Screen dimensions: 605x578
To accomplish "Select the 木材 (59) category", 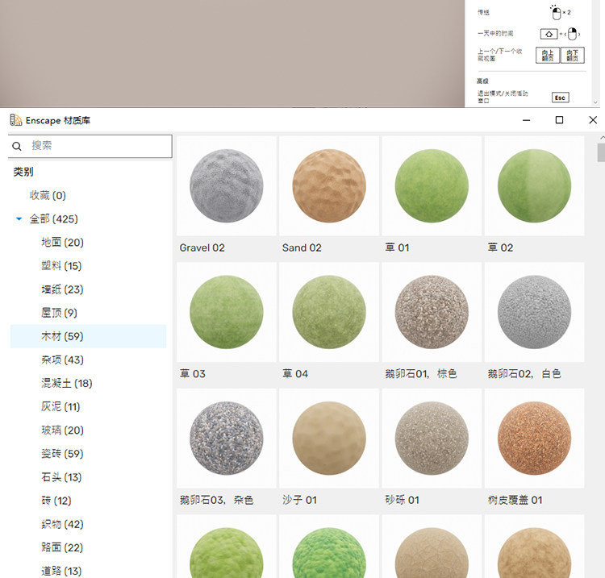I will point(89,336).
